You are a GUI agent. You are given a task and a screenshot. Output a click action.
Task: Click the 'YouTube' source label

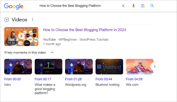click(x=49, y=40)
